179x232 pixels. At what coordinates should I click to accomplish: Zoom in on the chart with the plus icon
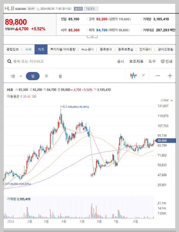170,76
